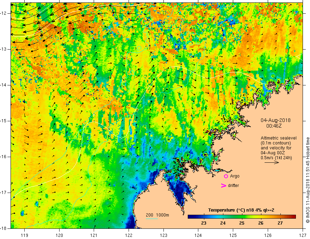Click the colorbar label '24'
The height and width of the screenshot is (239, 310).
[223, 223]
